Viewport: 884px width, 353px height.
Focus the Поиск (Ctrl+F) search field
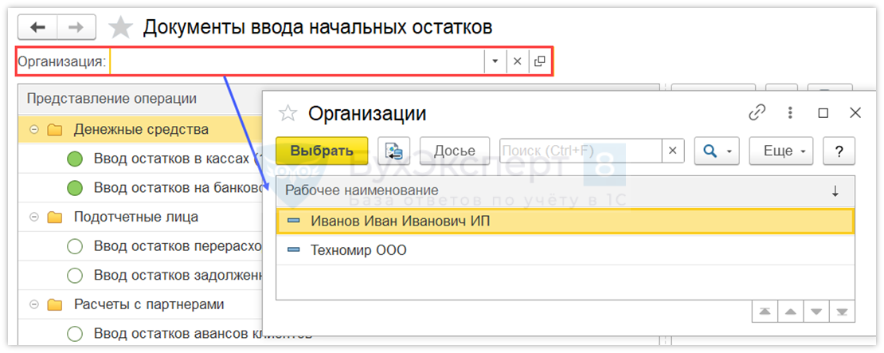pos(580,151)
